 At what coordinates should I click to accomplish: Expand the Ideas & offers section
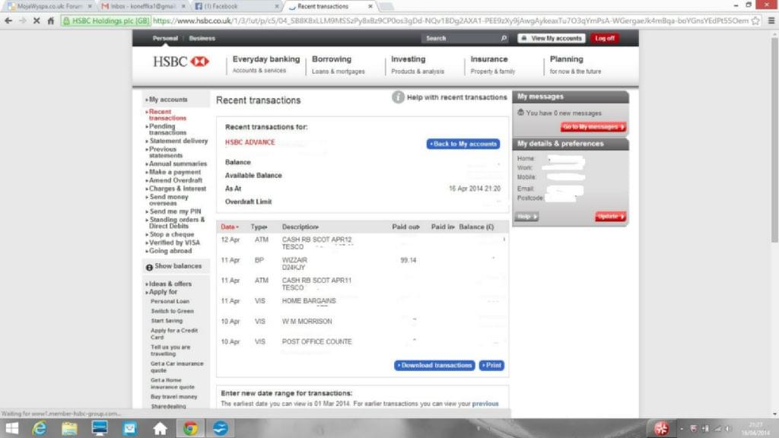pos(168,284)
